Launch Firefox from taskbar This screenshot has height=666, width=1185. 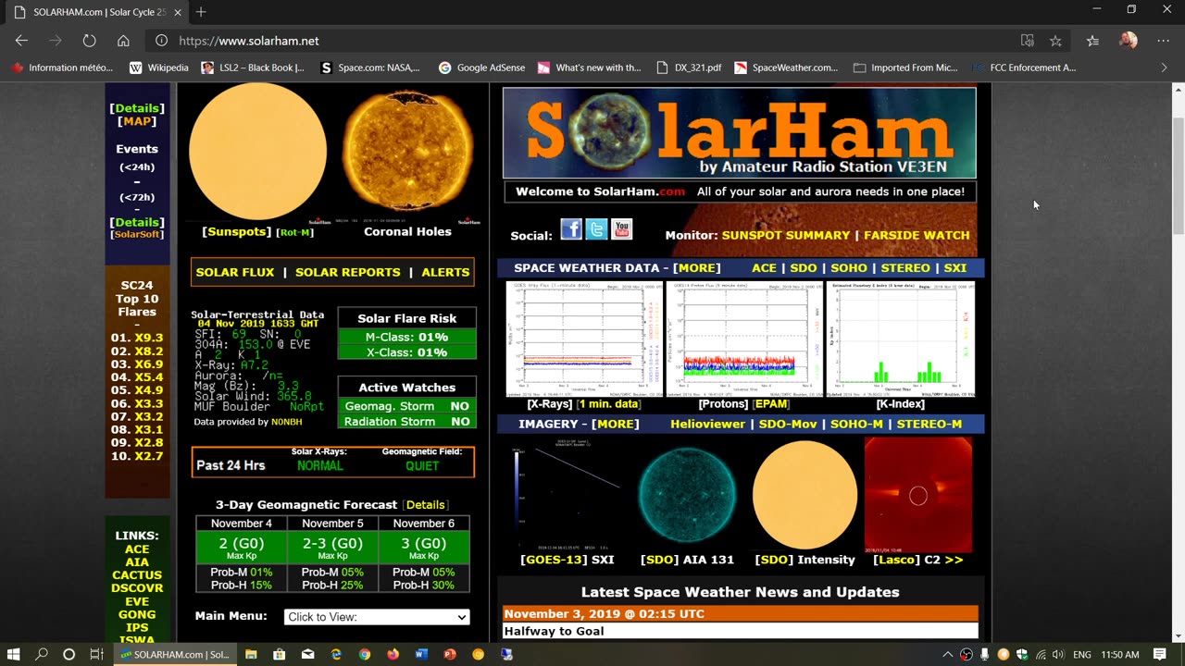(393, 654)
